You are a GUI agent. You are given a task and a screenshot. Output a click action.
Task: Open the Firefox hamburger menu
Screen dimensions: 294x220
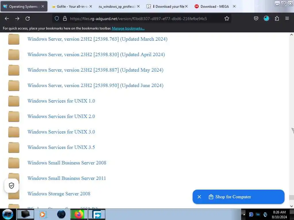[287, 18]
